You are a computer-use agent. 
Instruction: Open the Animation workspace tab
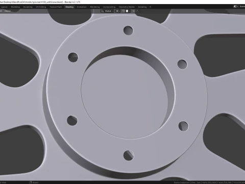82,7
